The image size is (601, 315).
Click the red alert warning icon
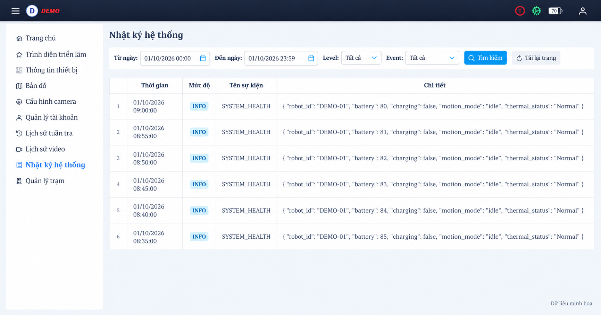pos(520,11)
